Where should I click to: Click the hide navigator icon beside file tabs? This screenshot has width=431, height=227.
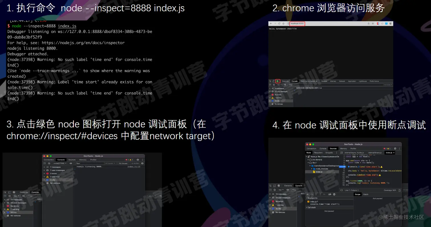(x=341, y=153)
